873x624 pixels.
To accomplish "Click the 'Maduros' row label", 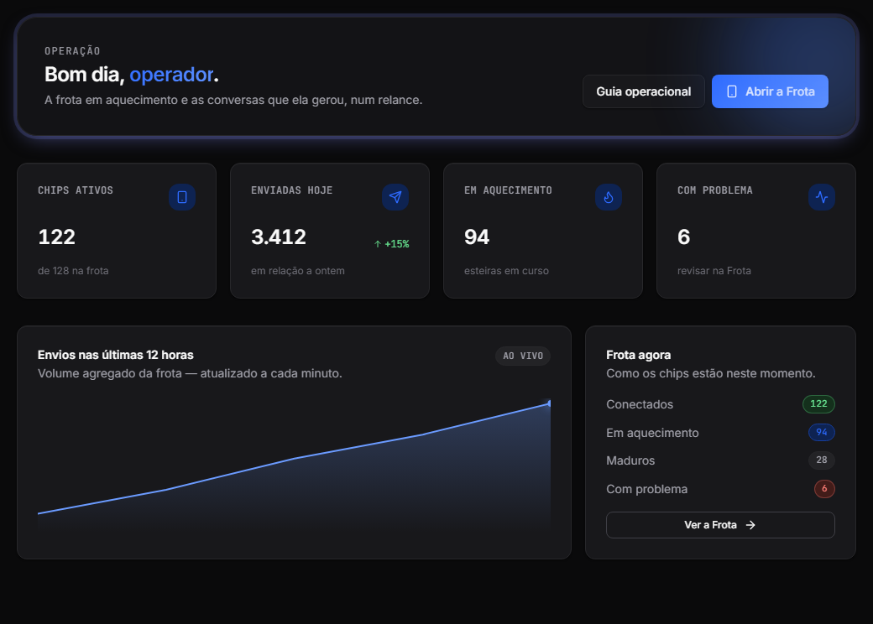I will [630, 460].
